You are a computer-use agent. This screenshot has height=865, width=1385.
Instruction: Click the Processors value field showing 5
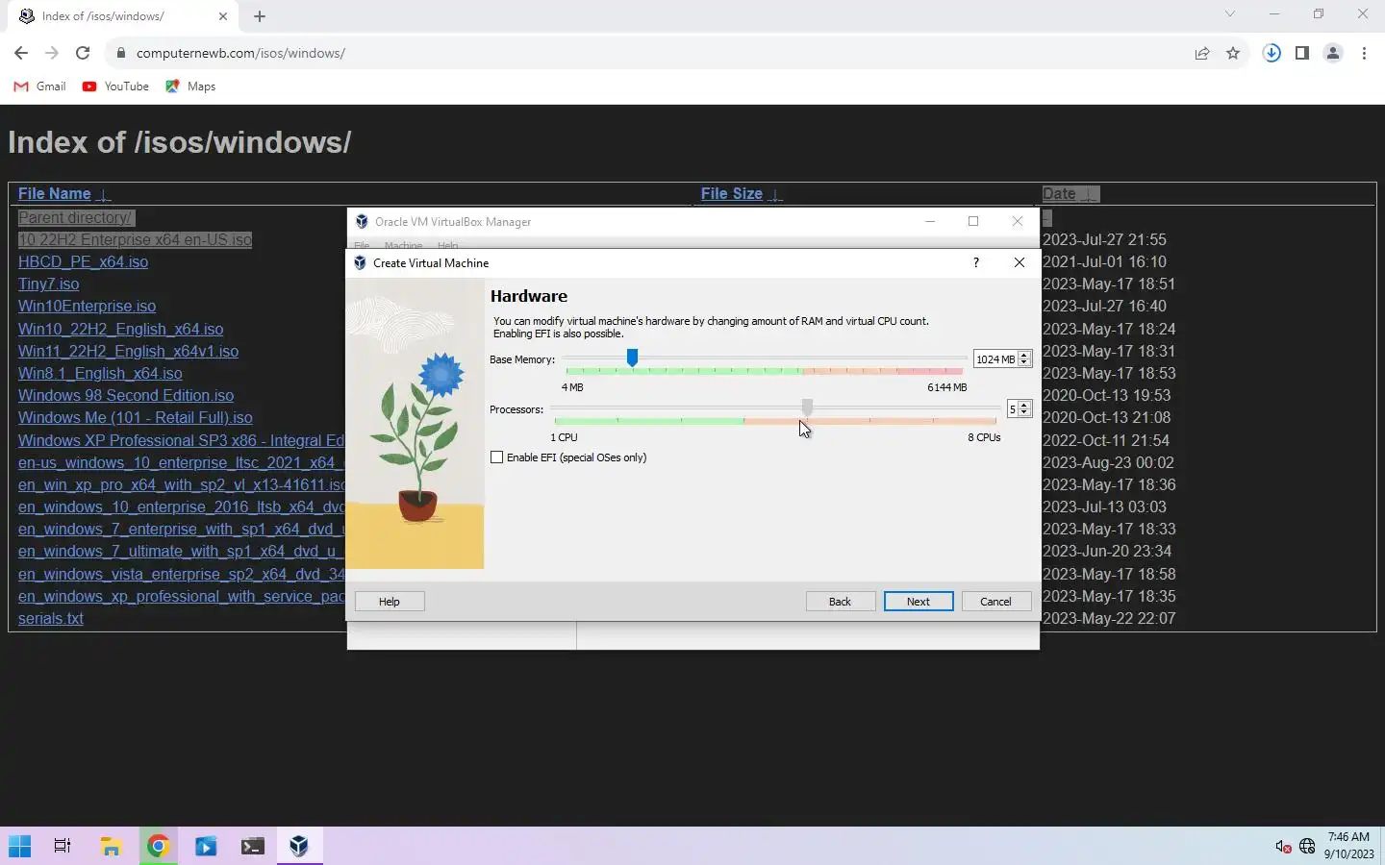pyautogui.click(x=1013, y=409)
